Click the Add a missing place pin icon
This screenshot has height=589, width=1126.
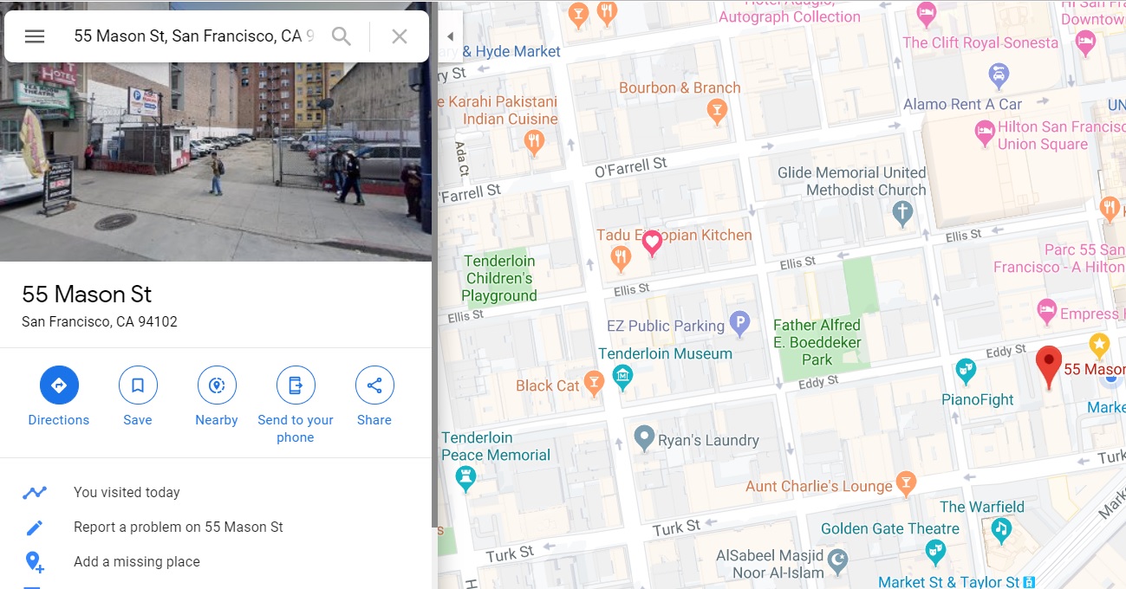point(35,561)
